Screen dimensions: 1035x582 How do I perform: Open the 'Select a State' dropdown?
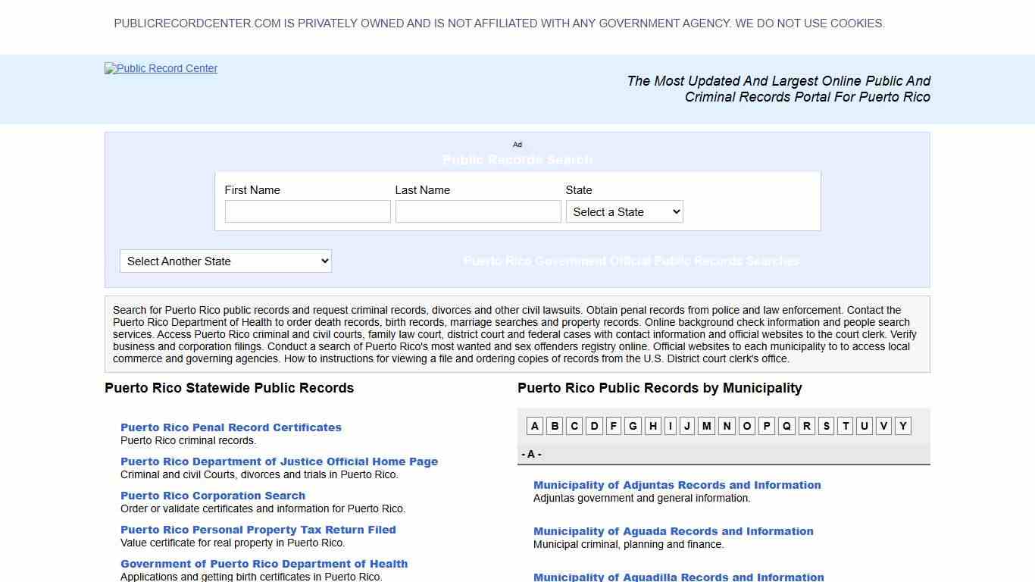[x=624, y=211]
